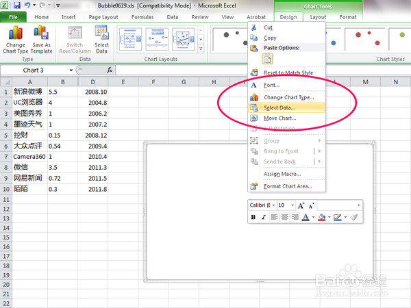411x308 pixels.
Task: Click the Change Chart Type icon in context menu
Action: (253, 97)
